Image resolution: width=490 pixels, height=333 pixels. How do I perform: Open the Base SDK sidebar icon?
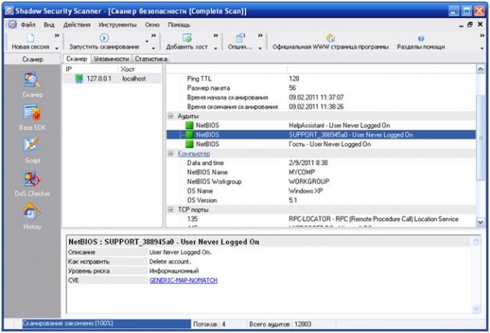pyautogui.click(x=32, y=113)
